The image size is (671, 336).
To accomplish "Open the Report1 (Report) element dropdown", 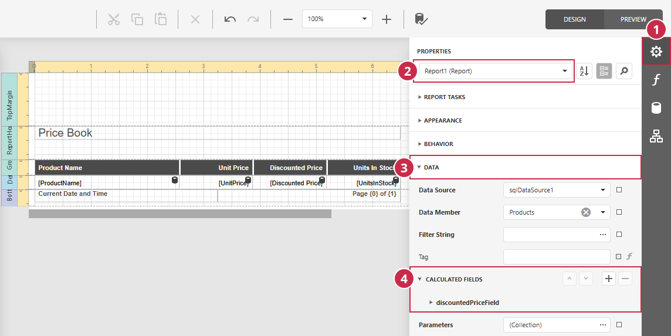I will [x=496, y=71].
